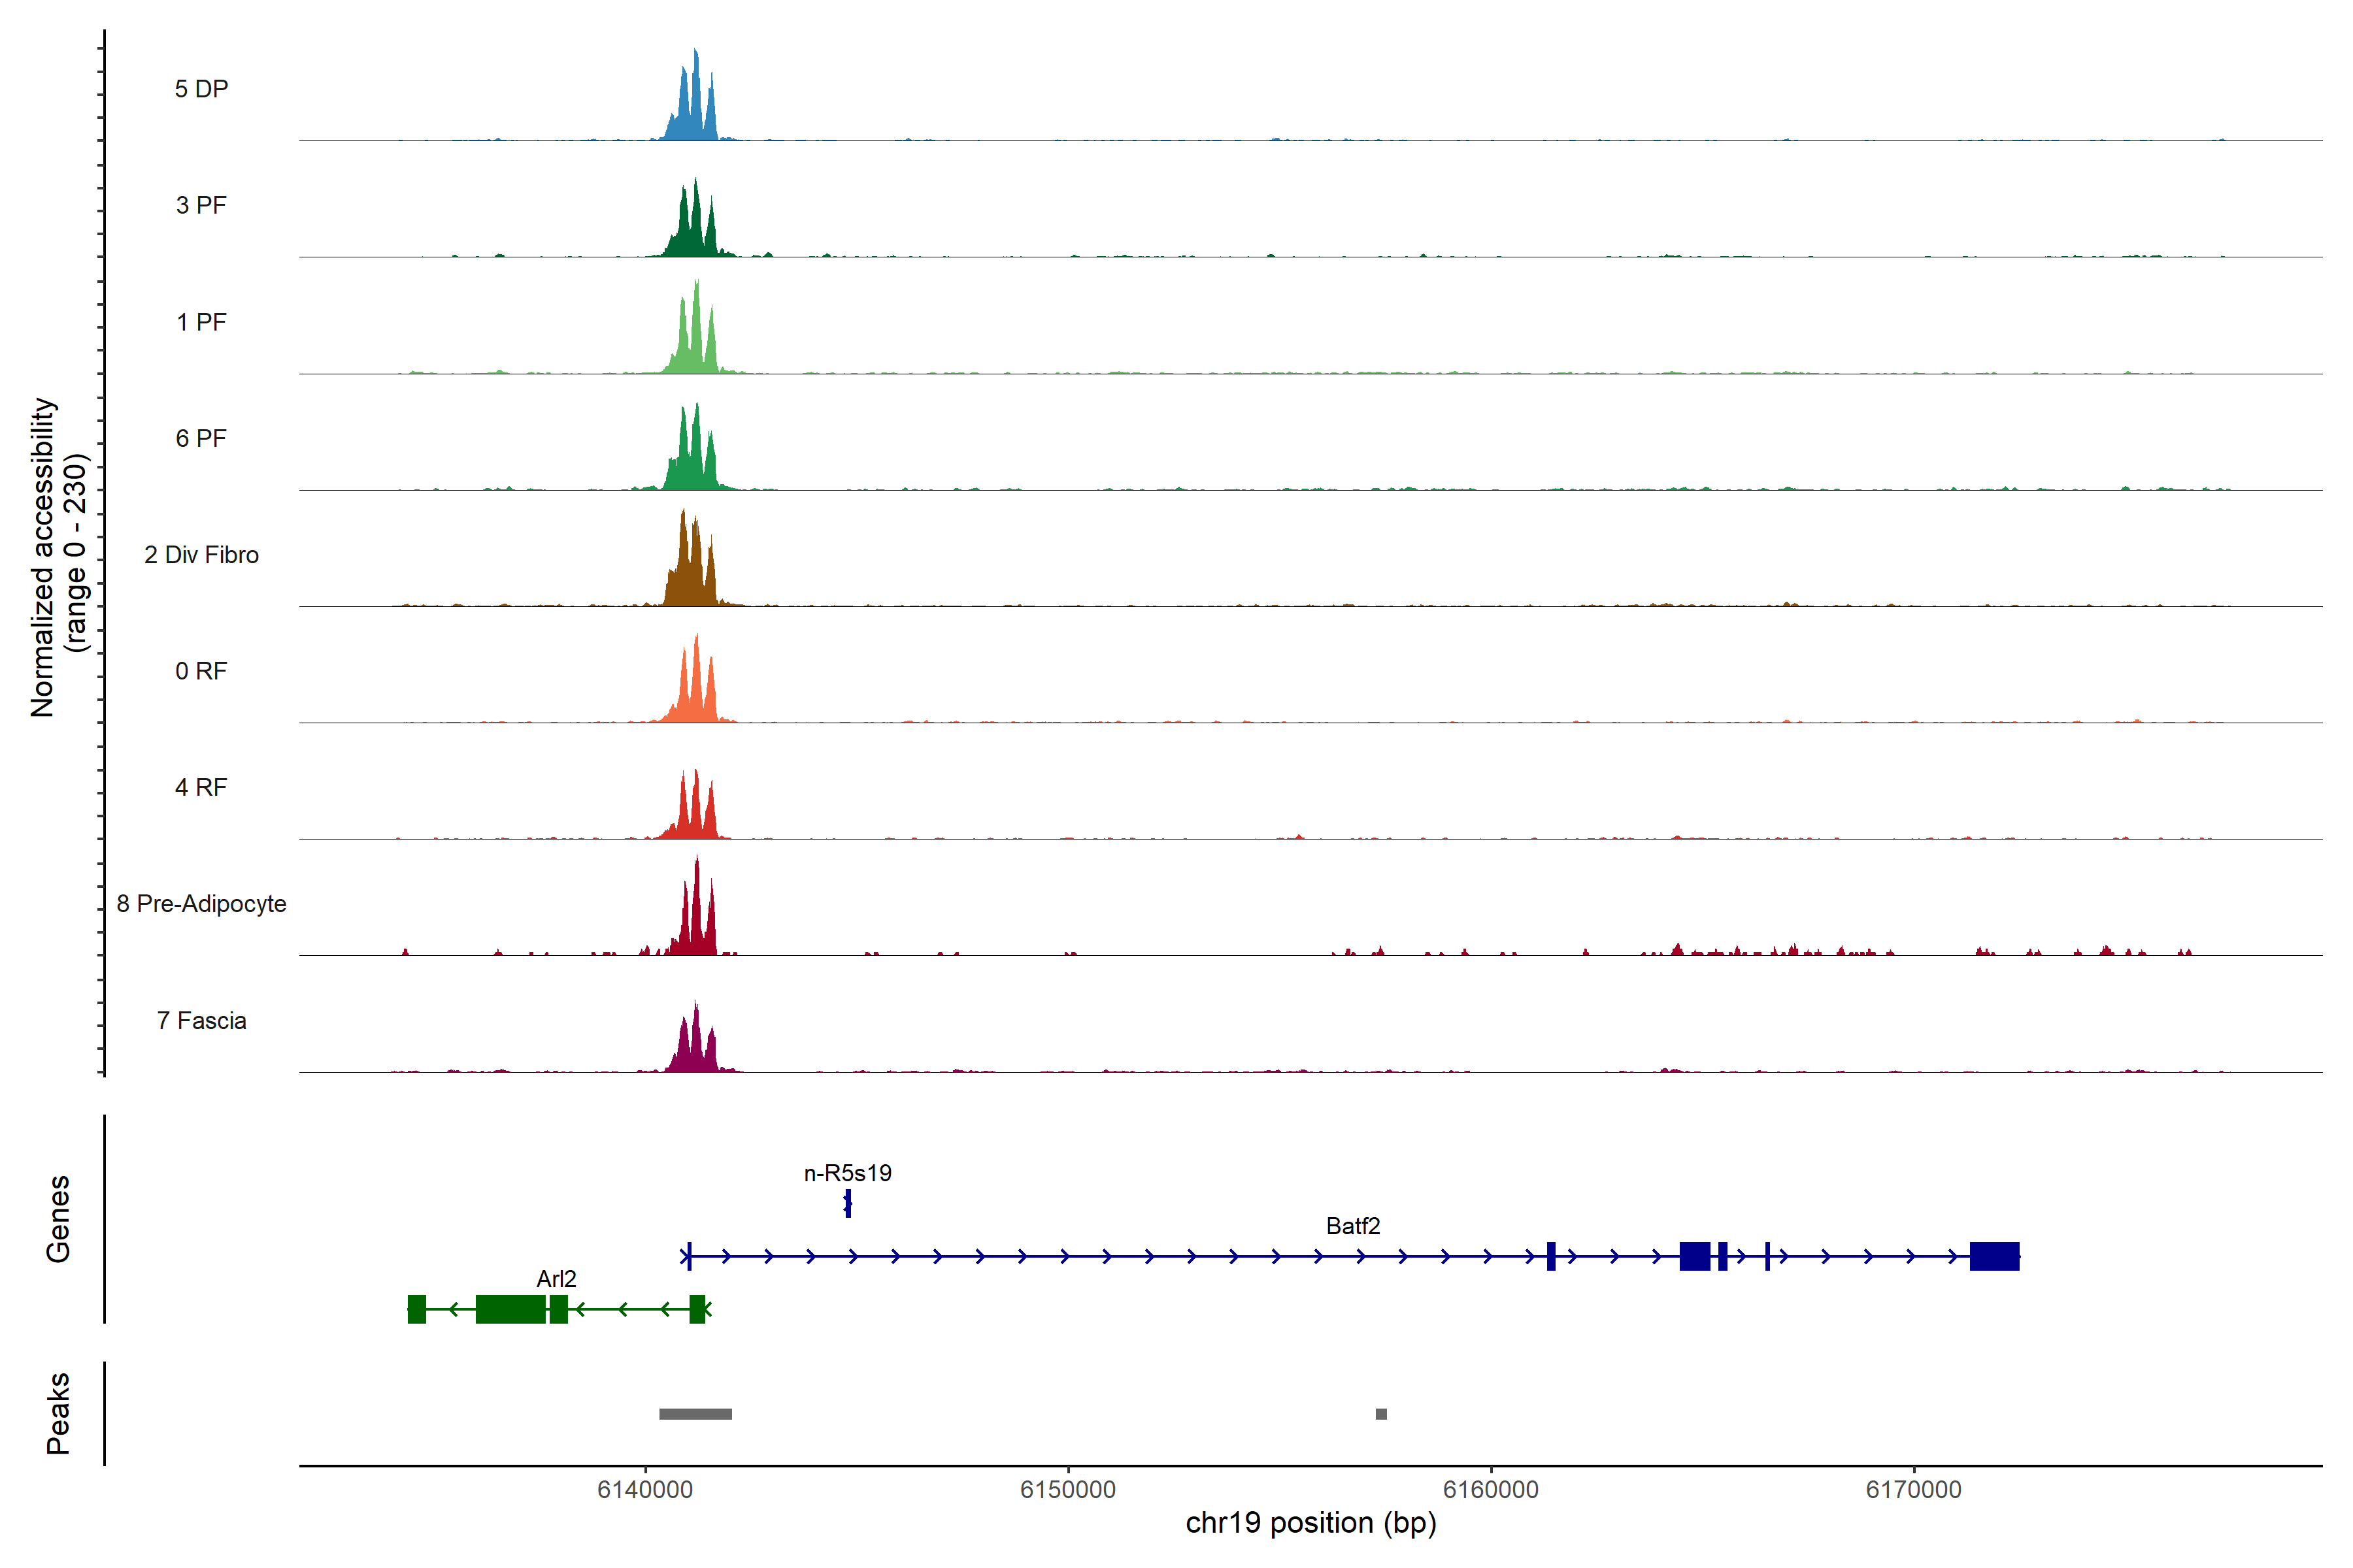This screenshot has height=1568, width=2353.
Task: Click the 5 DP track label
Action: (x=201, y=89)
